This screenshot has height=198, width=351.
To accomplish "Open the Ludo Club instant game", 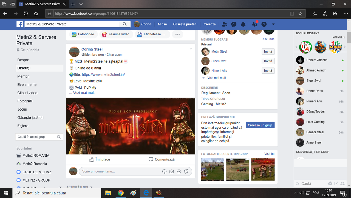I will coord(335,47).
